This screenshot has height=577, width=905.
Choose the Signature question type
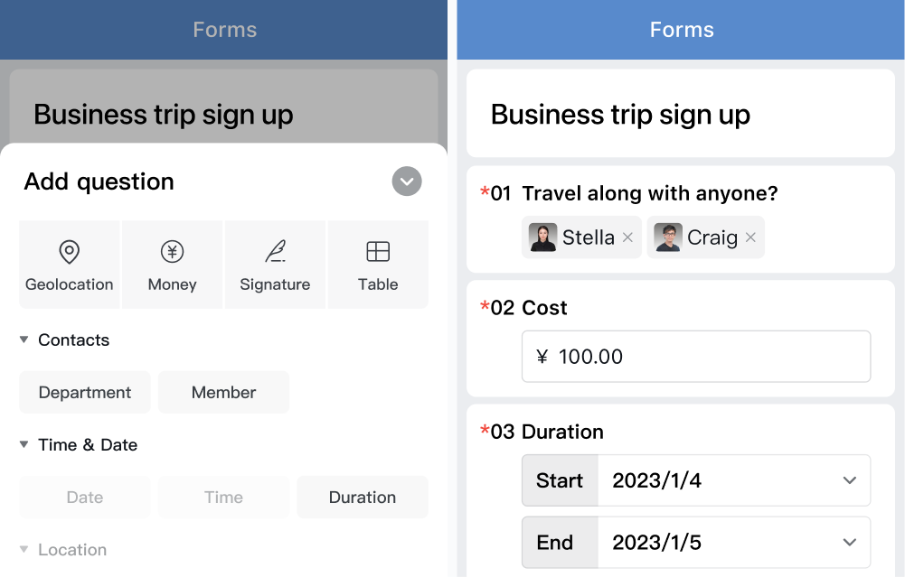click(275, 265)
